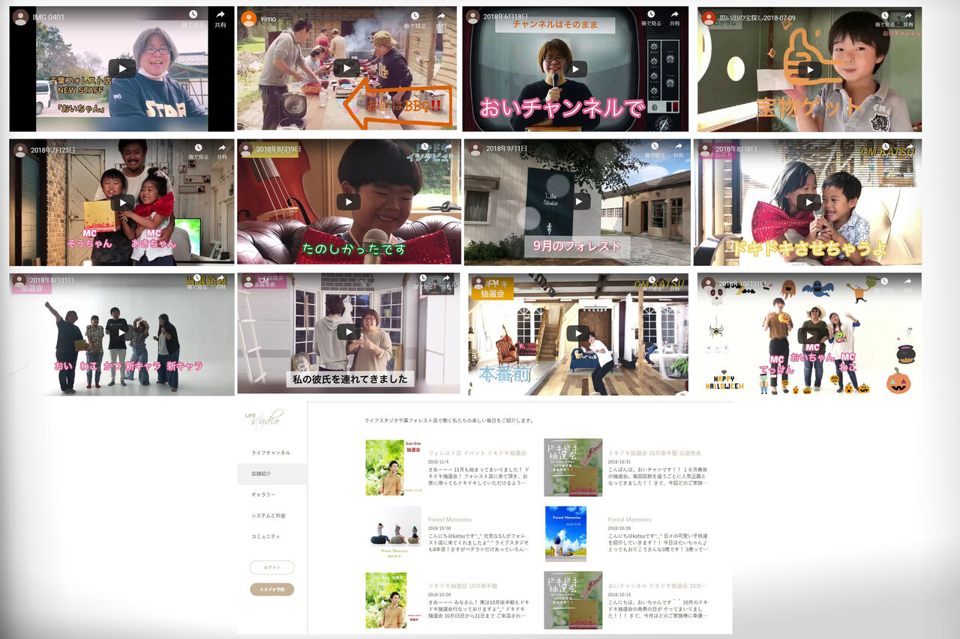Click thumbnail of the 2018/10/15 post

[x=573, y=600]
